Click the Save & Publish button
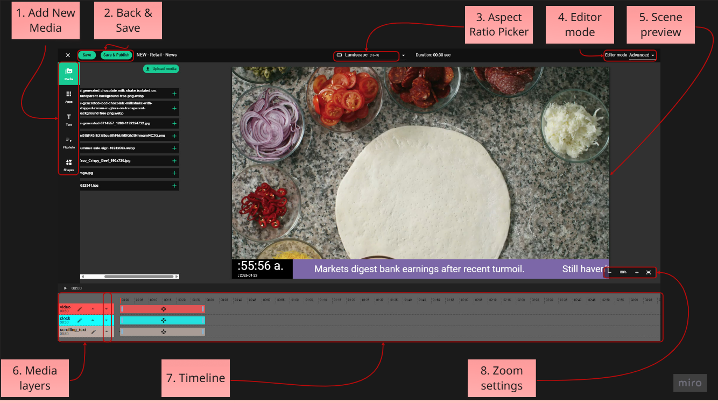Image resolution: width=718 pixels, height=403 pixels. pos(116,54)
